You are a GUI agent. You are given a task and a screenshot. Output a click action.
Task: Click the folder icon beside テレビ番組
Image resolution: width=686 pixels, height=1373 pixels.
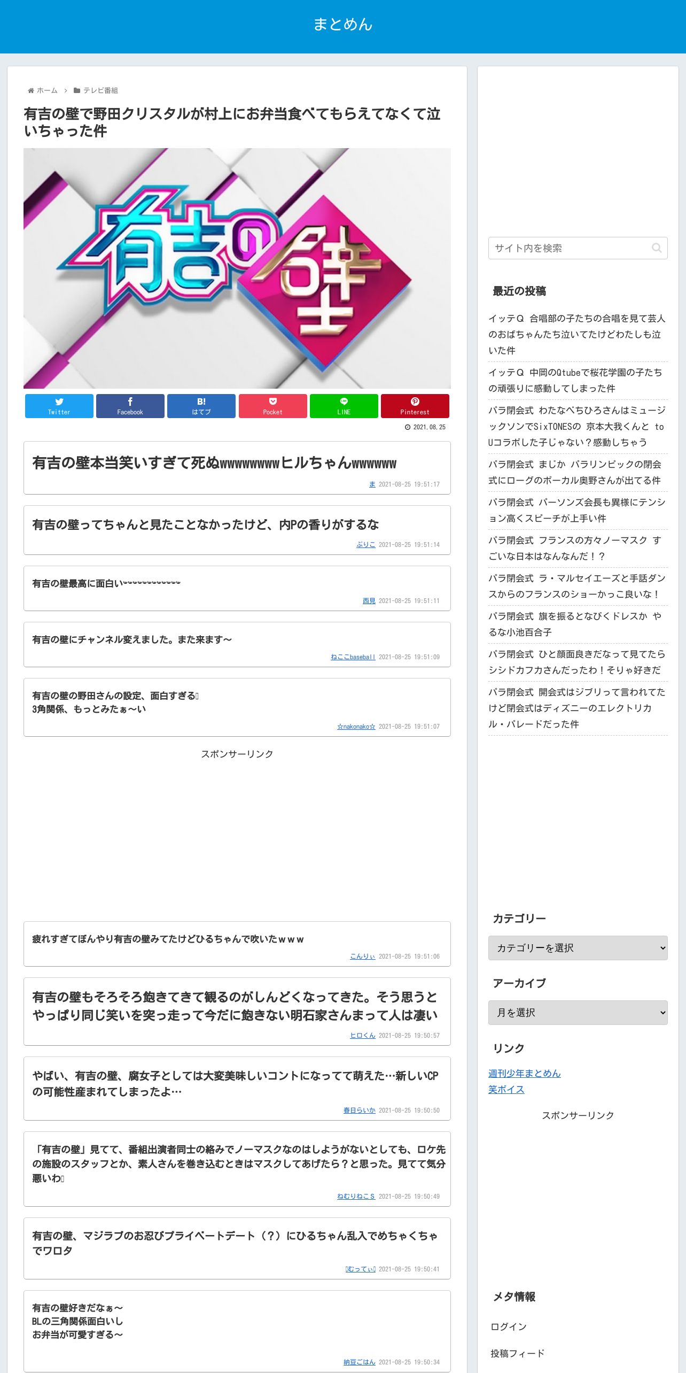click(x=77, y=90)
